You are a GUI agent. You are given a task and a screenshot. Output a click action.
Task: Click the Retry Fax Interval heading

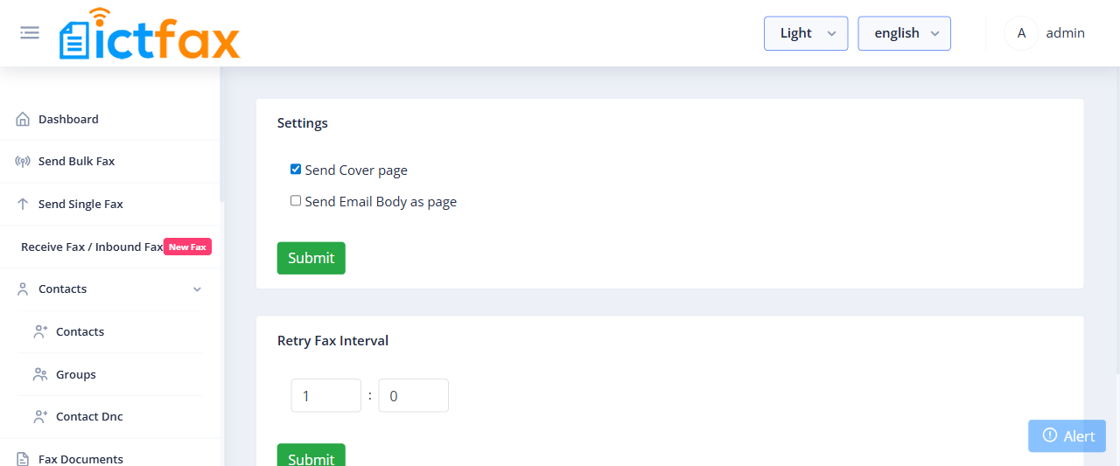tap(333, 341)
